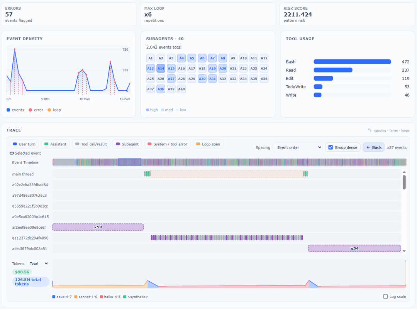Select subagent chip A14
Image resolution: width=417 pixels, height=309 pixels.
point(161,69)
